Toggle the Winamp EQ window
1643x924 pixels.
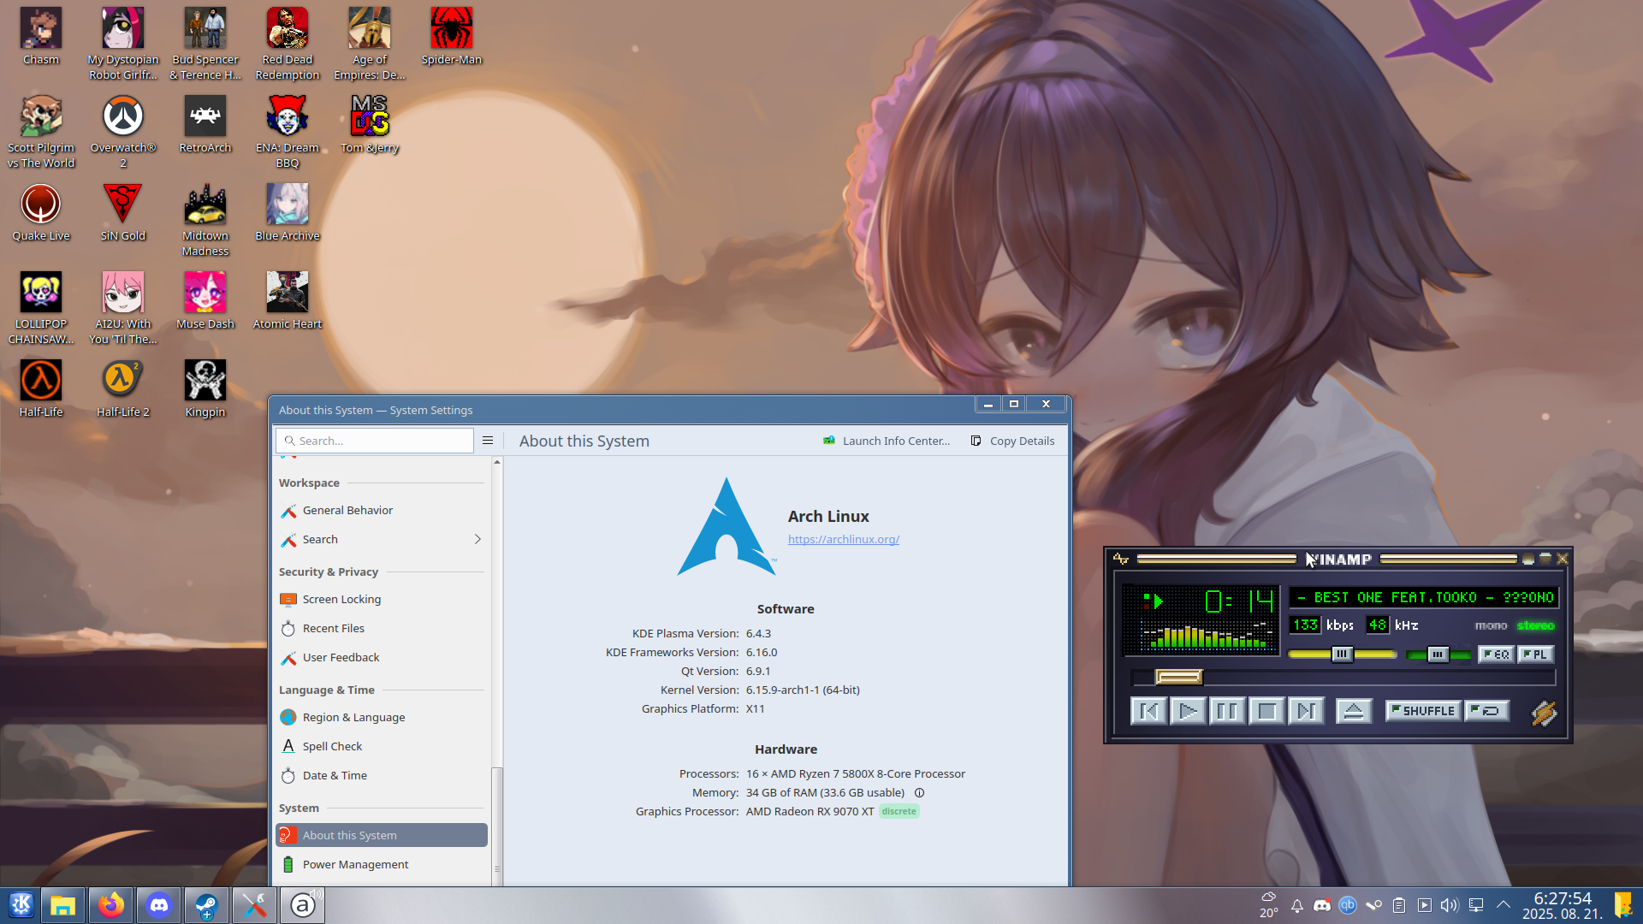pos(1496,654)
